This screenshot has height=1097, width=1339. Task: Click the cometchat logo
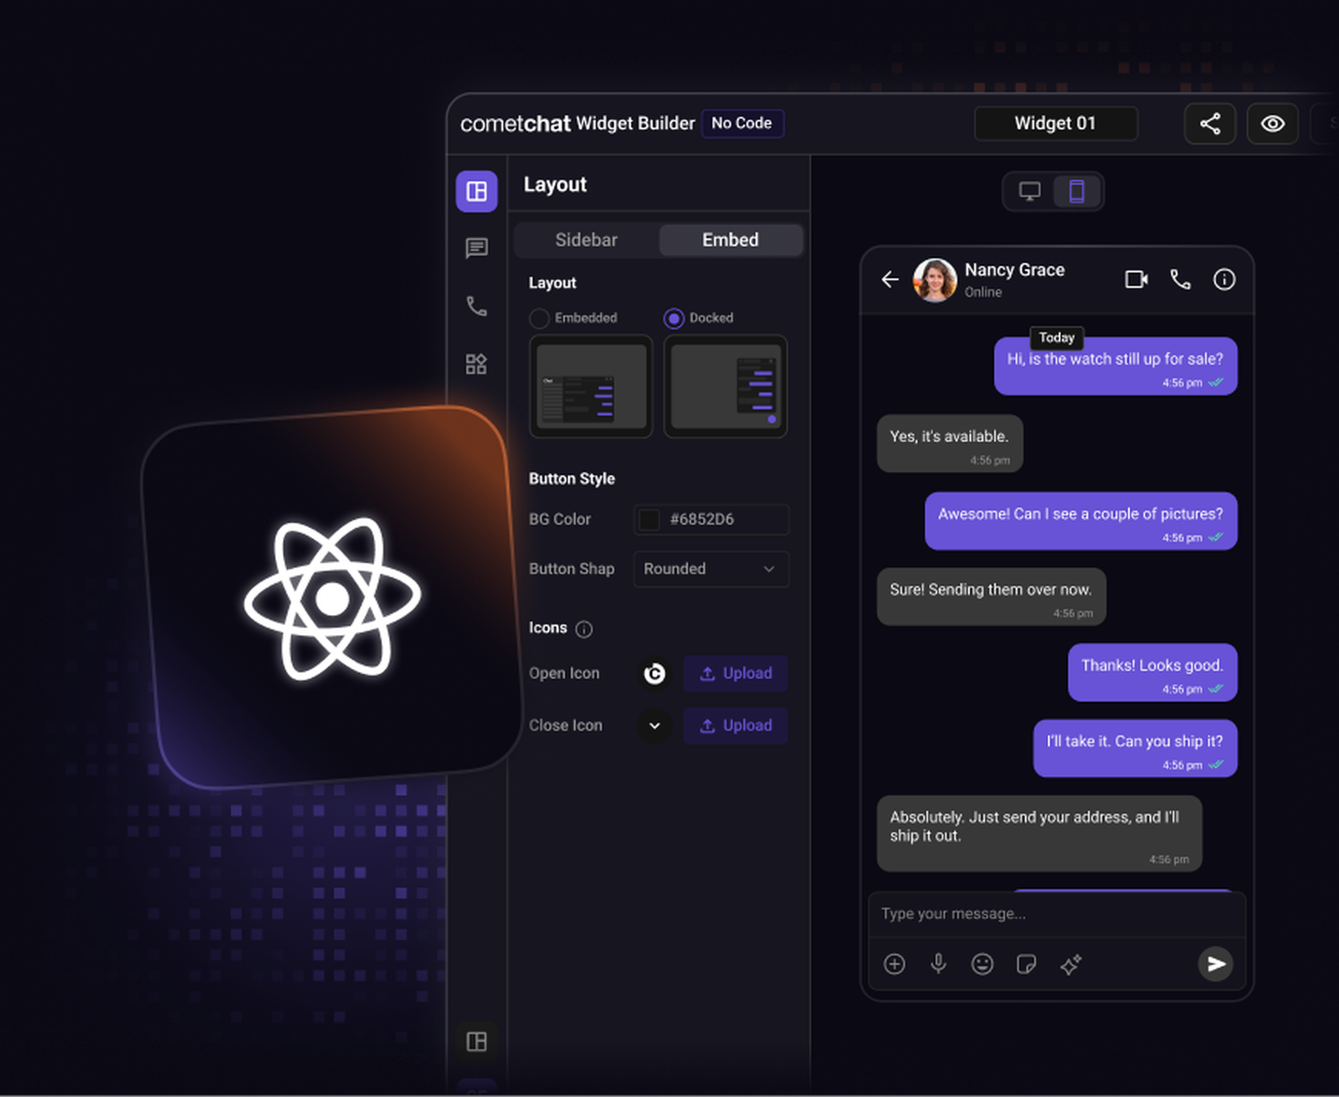516,124
